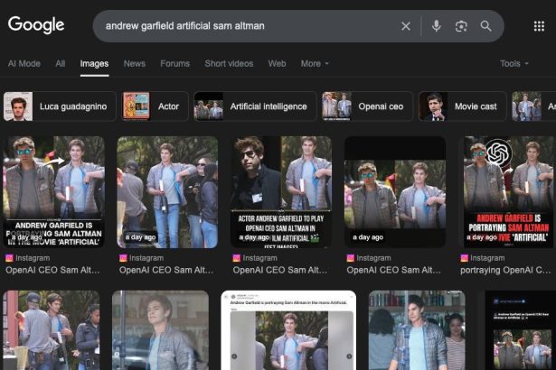Select the Actor filter chip

click(155, 106)
